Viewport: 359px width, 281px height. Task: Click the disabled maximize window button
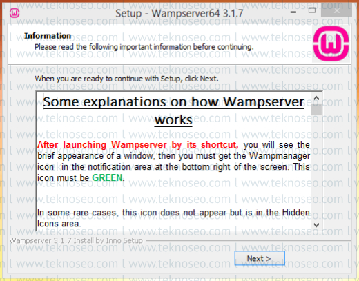312,10
